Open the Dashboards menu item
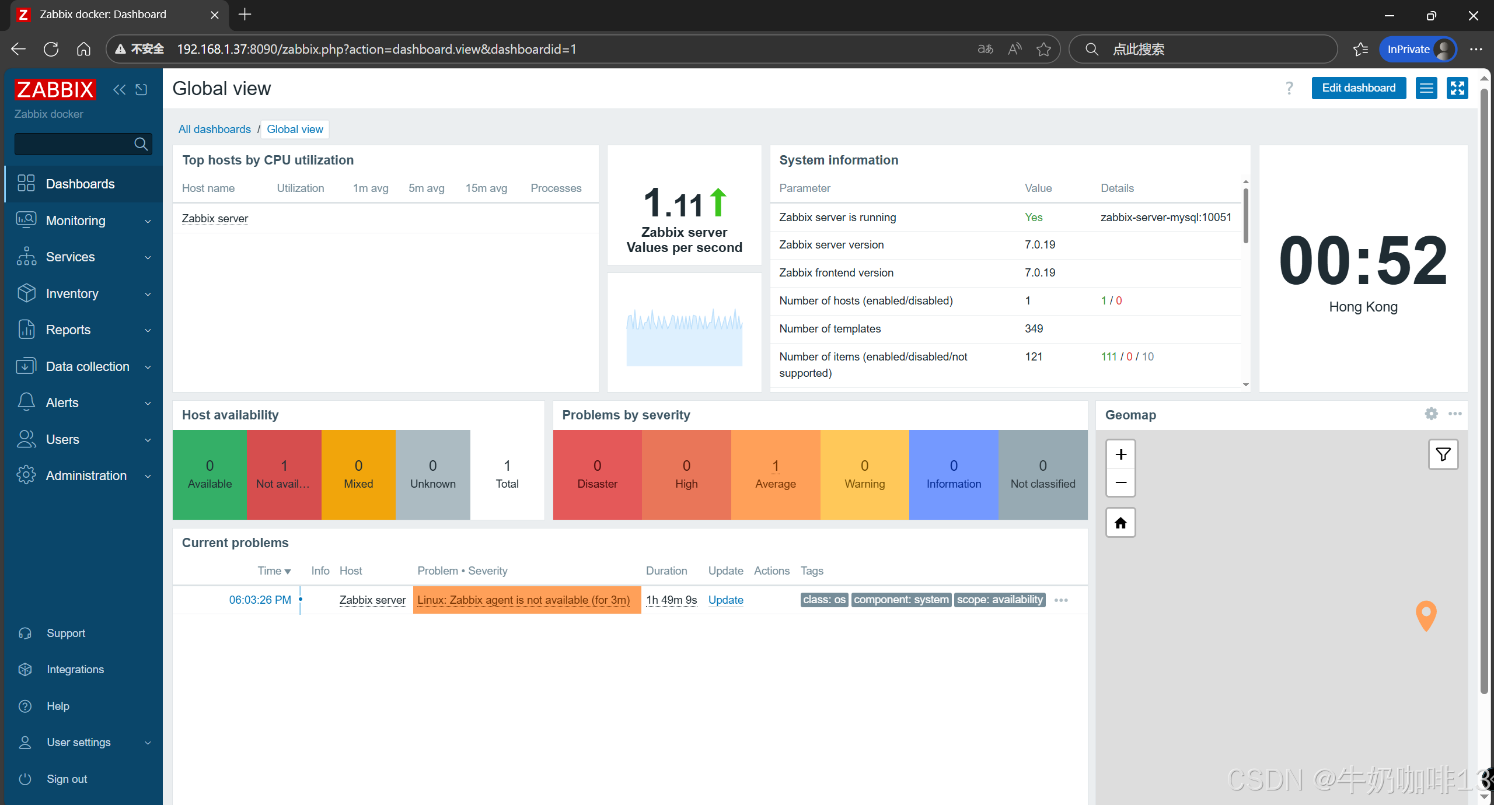The height and width of the screenshot is (805, 1494). click(80, 184)
